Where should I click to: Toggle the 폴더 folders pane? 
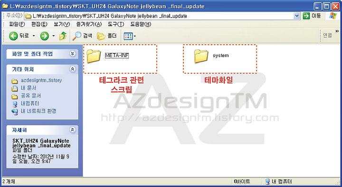click(x=107, y=36)
